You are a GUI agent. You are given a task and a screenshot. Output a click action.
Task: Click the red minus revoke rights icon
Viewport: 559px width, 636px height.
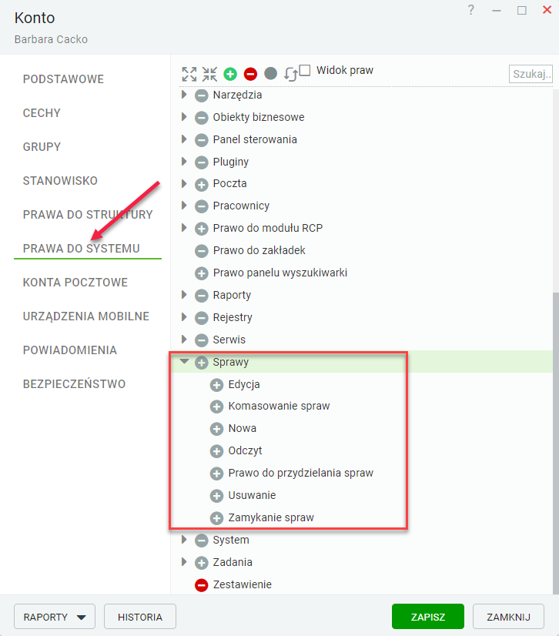tap(251, 74)
